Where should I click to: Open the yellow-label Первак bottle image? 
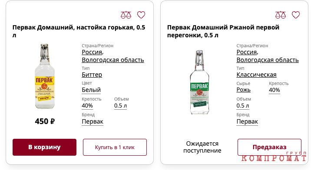click(45, 76)
